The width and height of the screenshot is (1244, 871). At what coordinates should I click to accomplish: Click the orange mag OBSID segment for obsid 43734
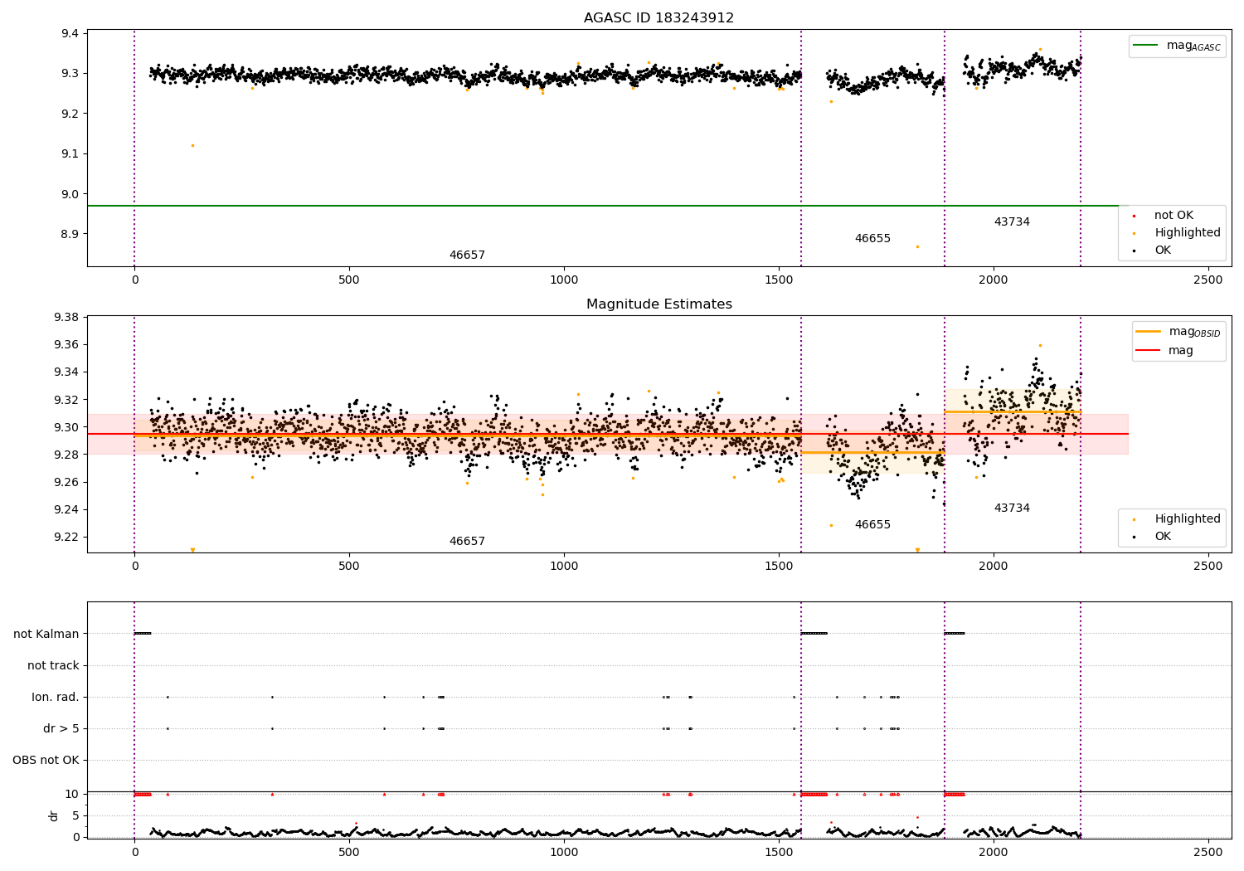(x=1013, y=411)
